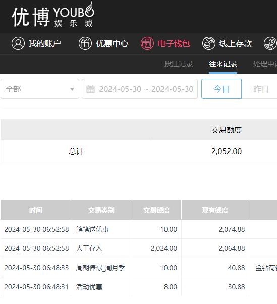Screen dimensions: 277x304
Task: Click the 笔笔送优惠 transaction row
Action: [x=139, y=229]
